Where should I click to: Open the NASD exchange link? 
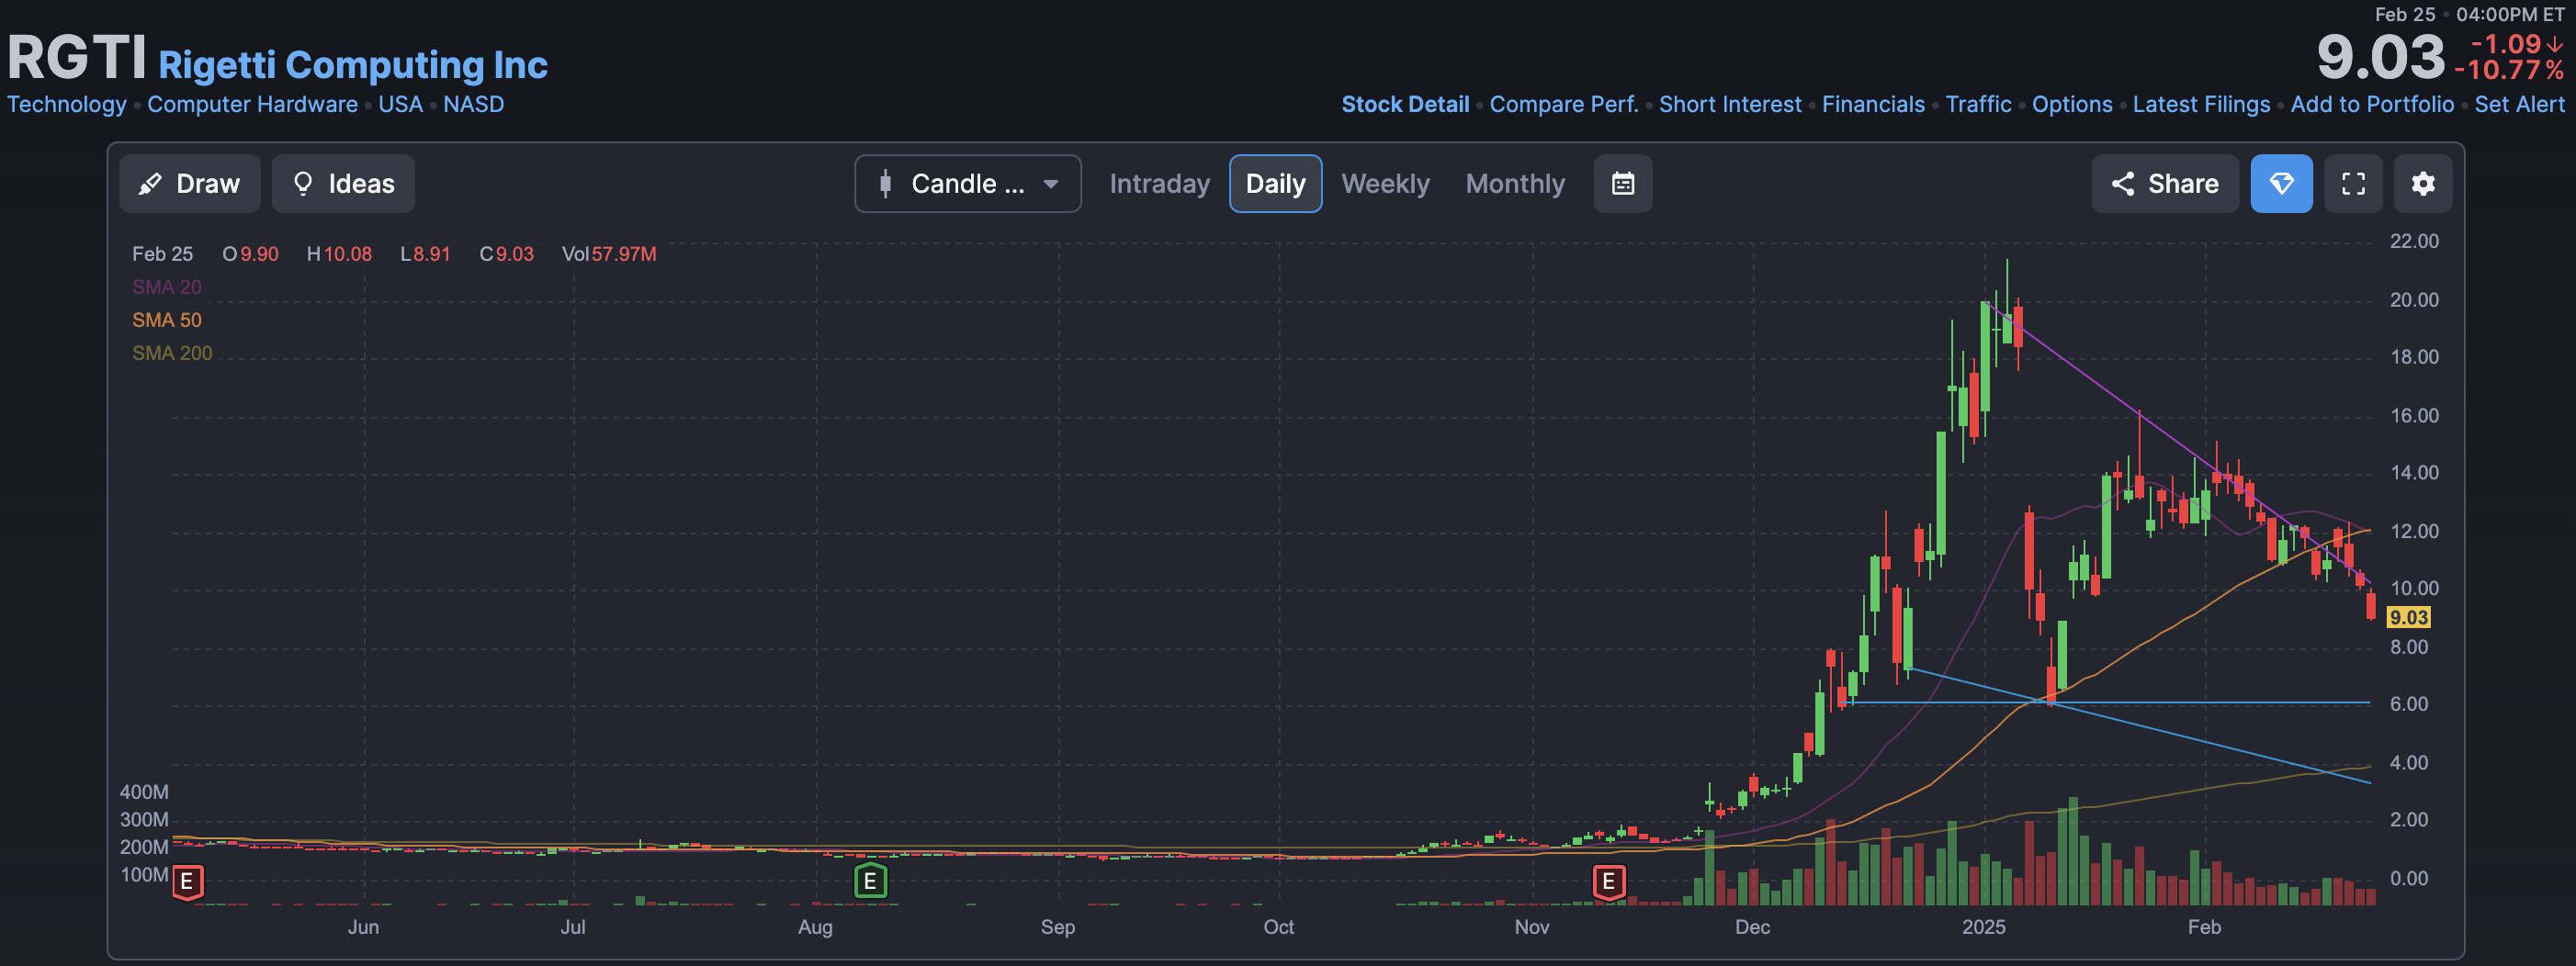(473, 104)
